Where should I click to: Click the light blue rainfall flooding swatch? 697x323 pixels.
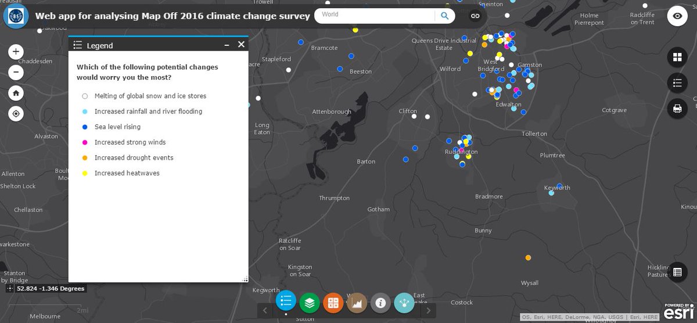pyautogui.click(x=85, y=112)
